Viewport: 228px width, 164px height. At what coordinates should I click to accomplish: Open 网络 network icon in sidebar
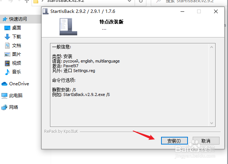pyautogui.click(x=4, y=107)
